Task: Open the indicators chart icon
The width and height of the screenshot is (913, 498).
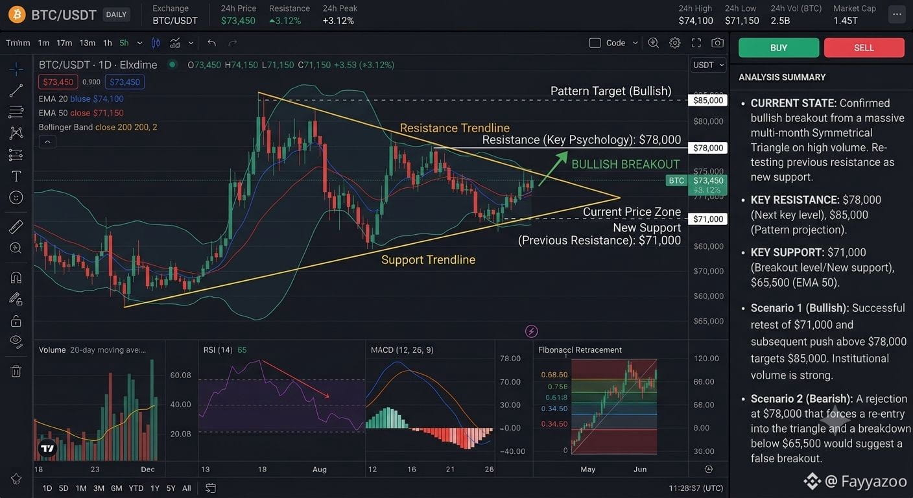Action: click(x=175, y=43)
